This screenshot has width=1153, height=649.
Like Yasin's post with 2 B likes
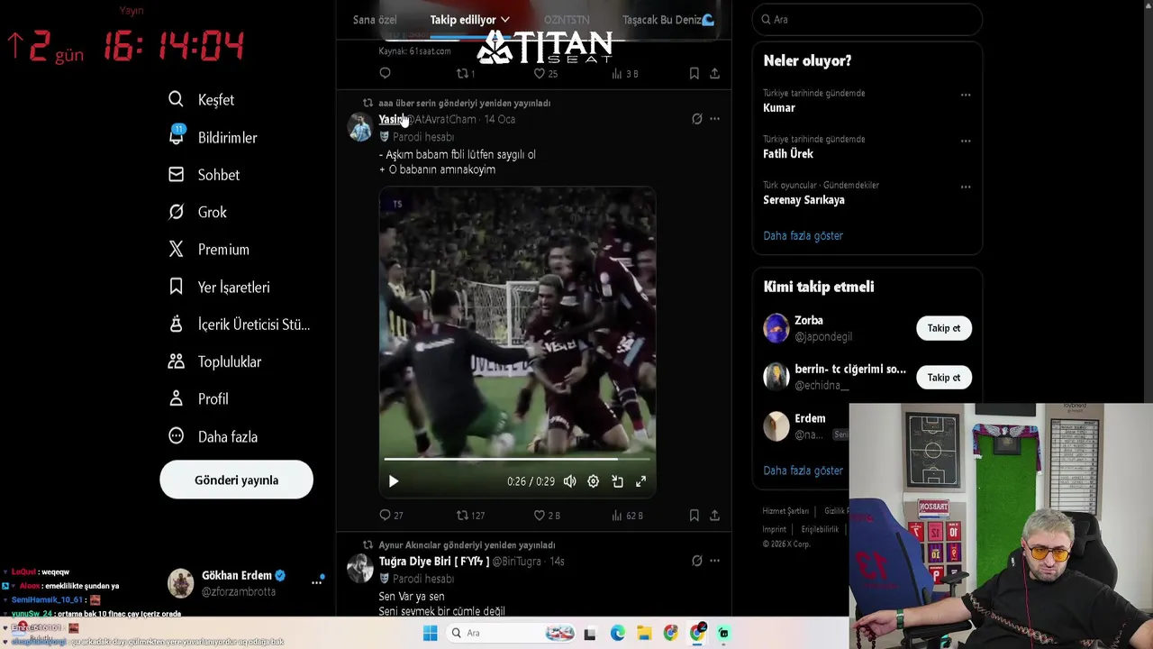point(546,516)
